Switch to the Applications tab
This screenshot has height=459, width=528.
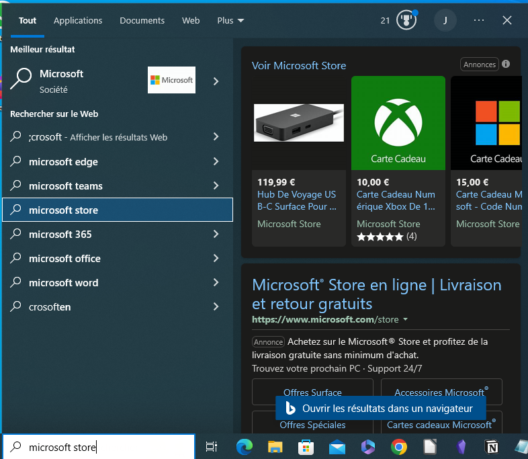click(78, 21)
